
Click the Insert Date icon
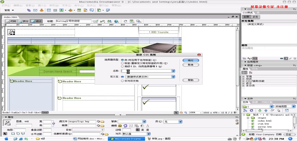tap(79, 10)
